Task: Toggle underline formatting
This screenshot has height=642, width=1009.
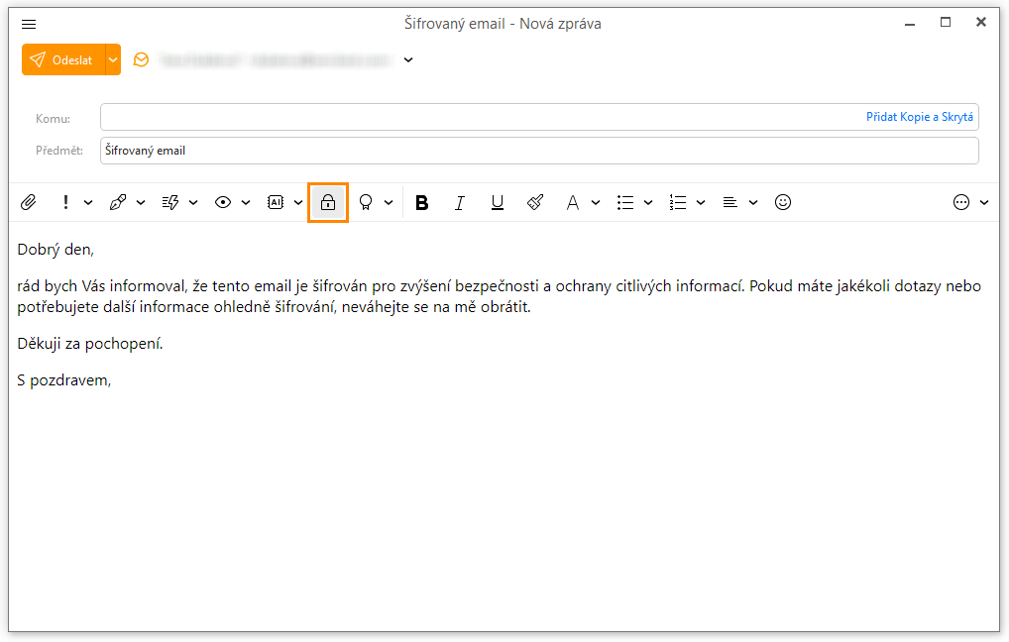Action: click(498, 202)
